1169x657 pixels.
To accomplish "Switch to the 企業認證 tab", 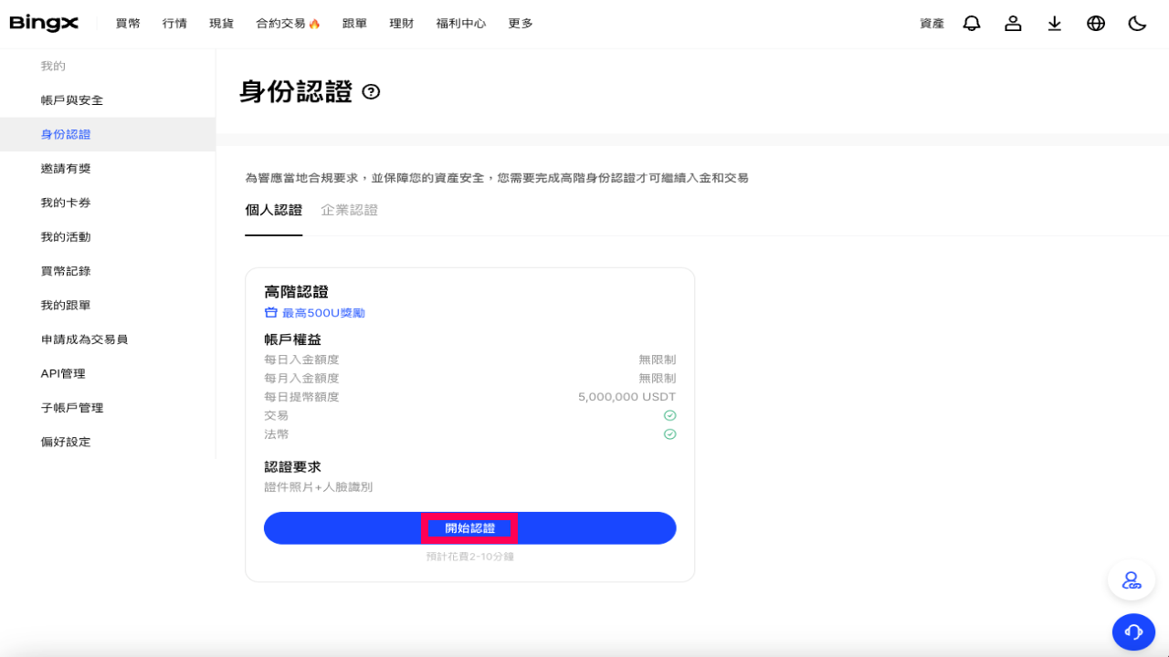I will pos(348,209).
